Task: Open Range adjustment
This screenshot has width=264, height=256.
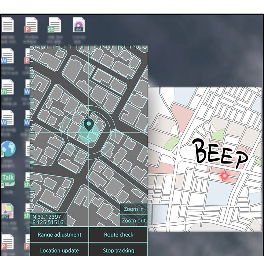Action: (x=59, y=234)
